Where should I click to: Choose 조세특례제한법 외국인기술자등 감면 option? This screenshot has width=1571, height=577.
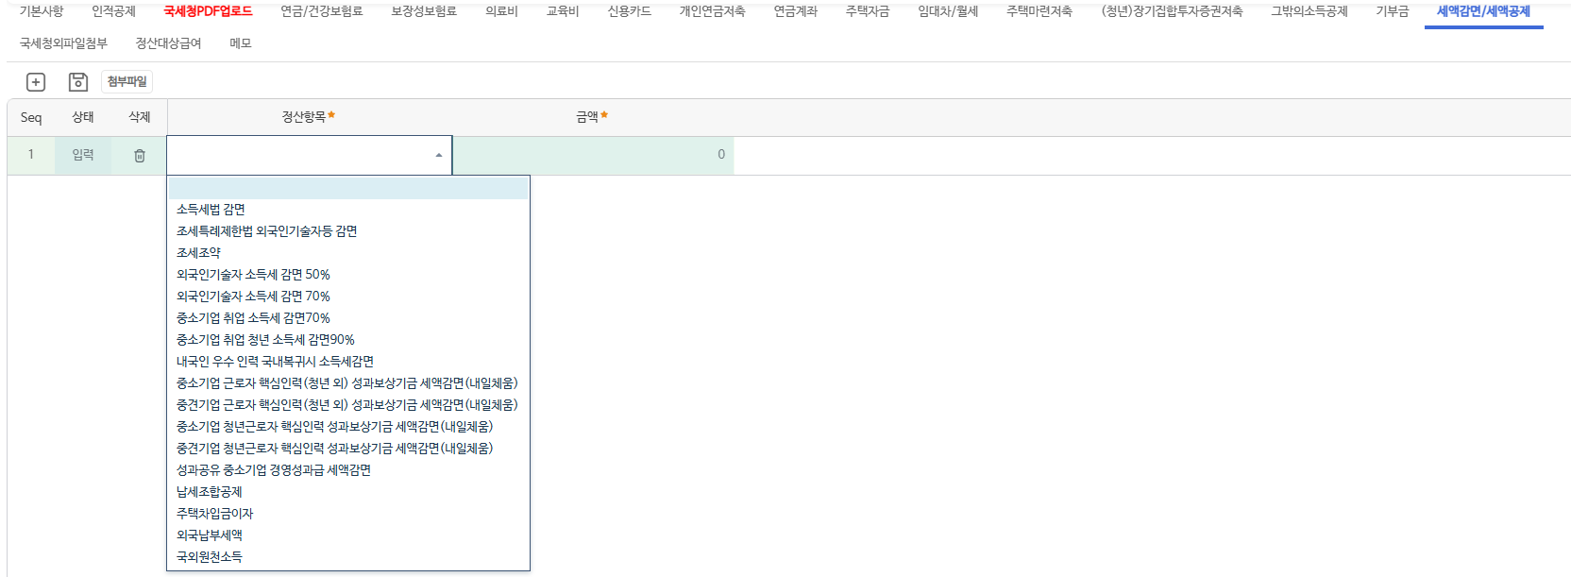pyautogui.click(x=348, y=231)
